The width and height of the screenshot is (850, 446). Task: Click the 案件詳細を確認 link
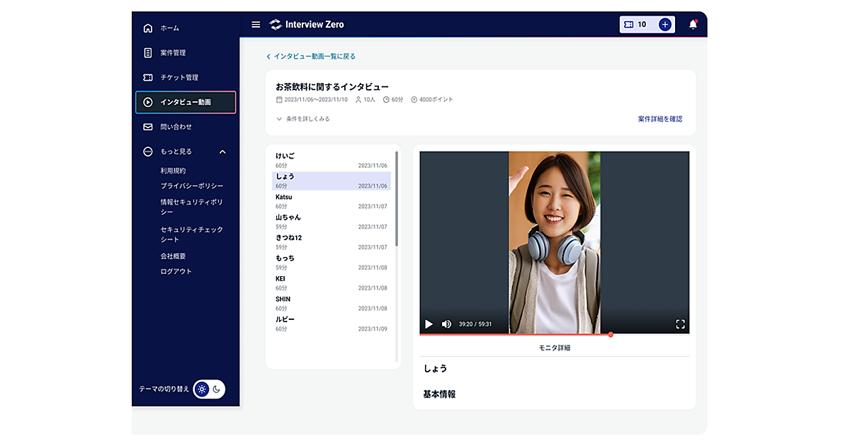coord(659,119)
